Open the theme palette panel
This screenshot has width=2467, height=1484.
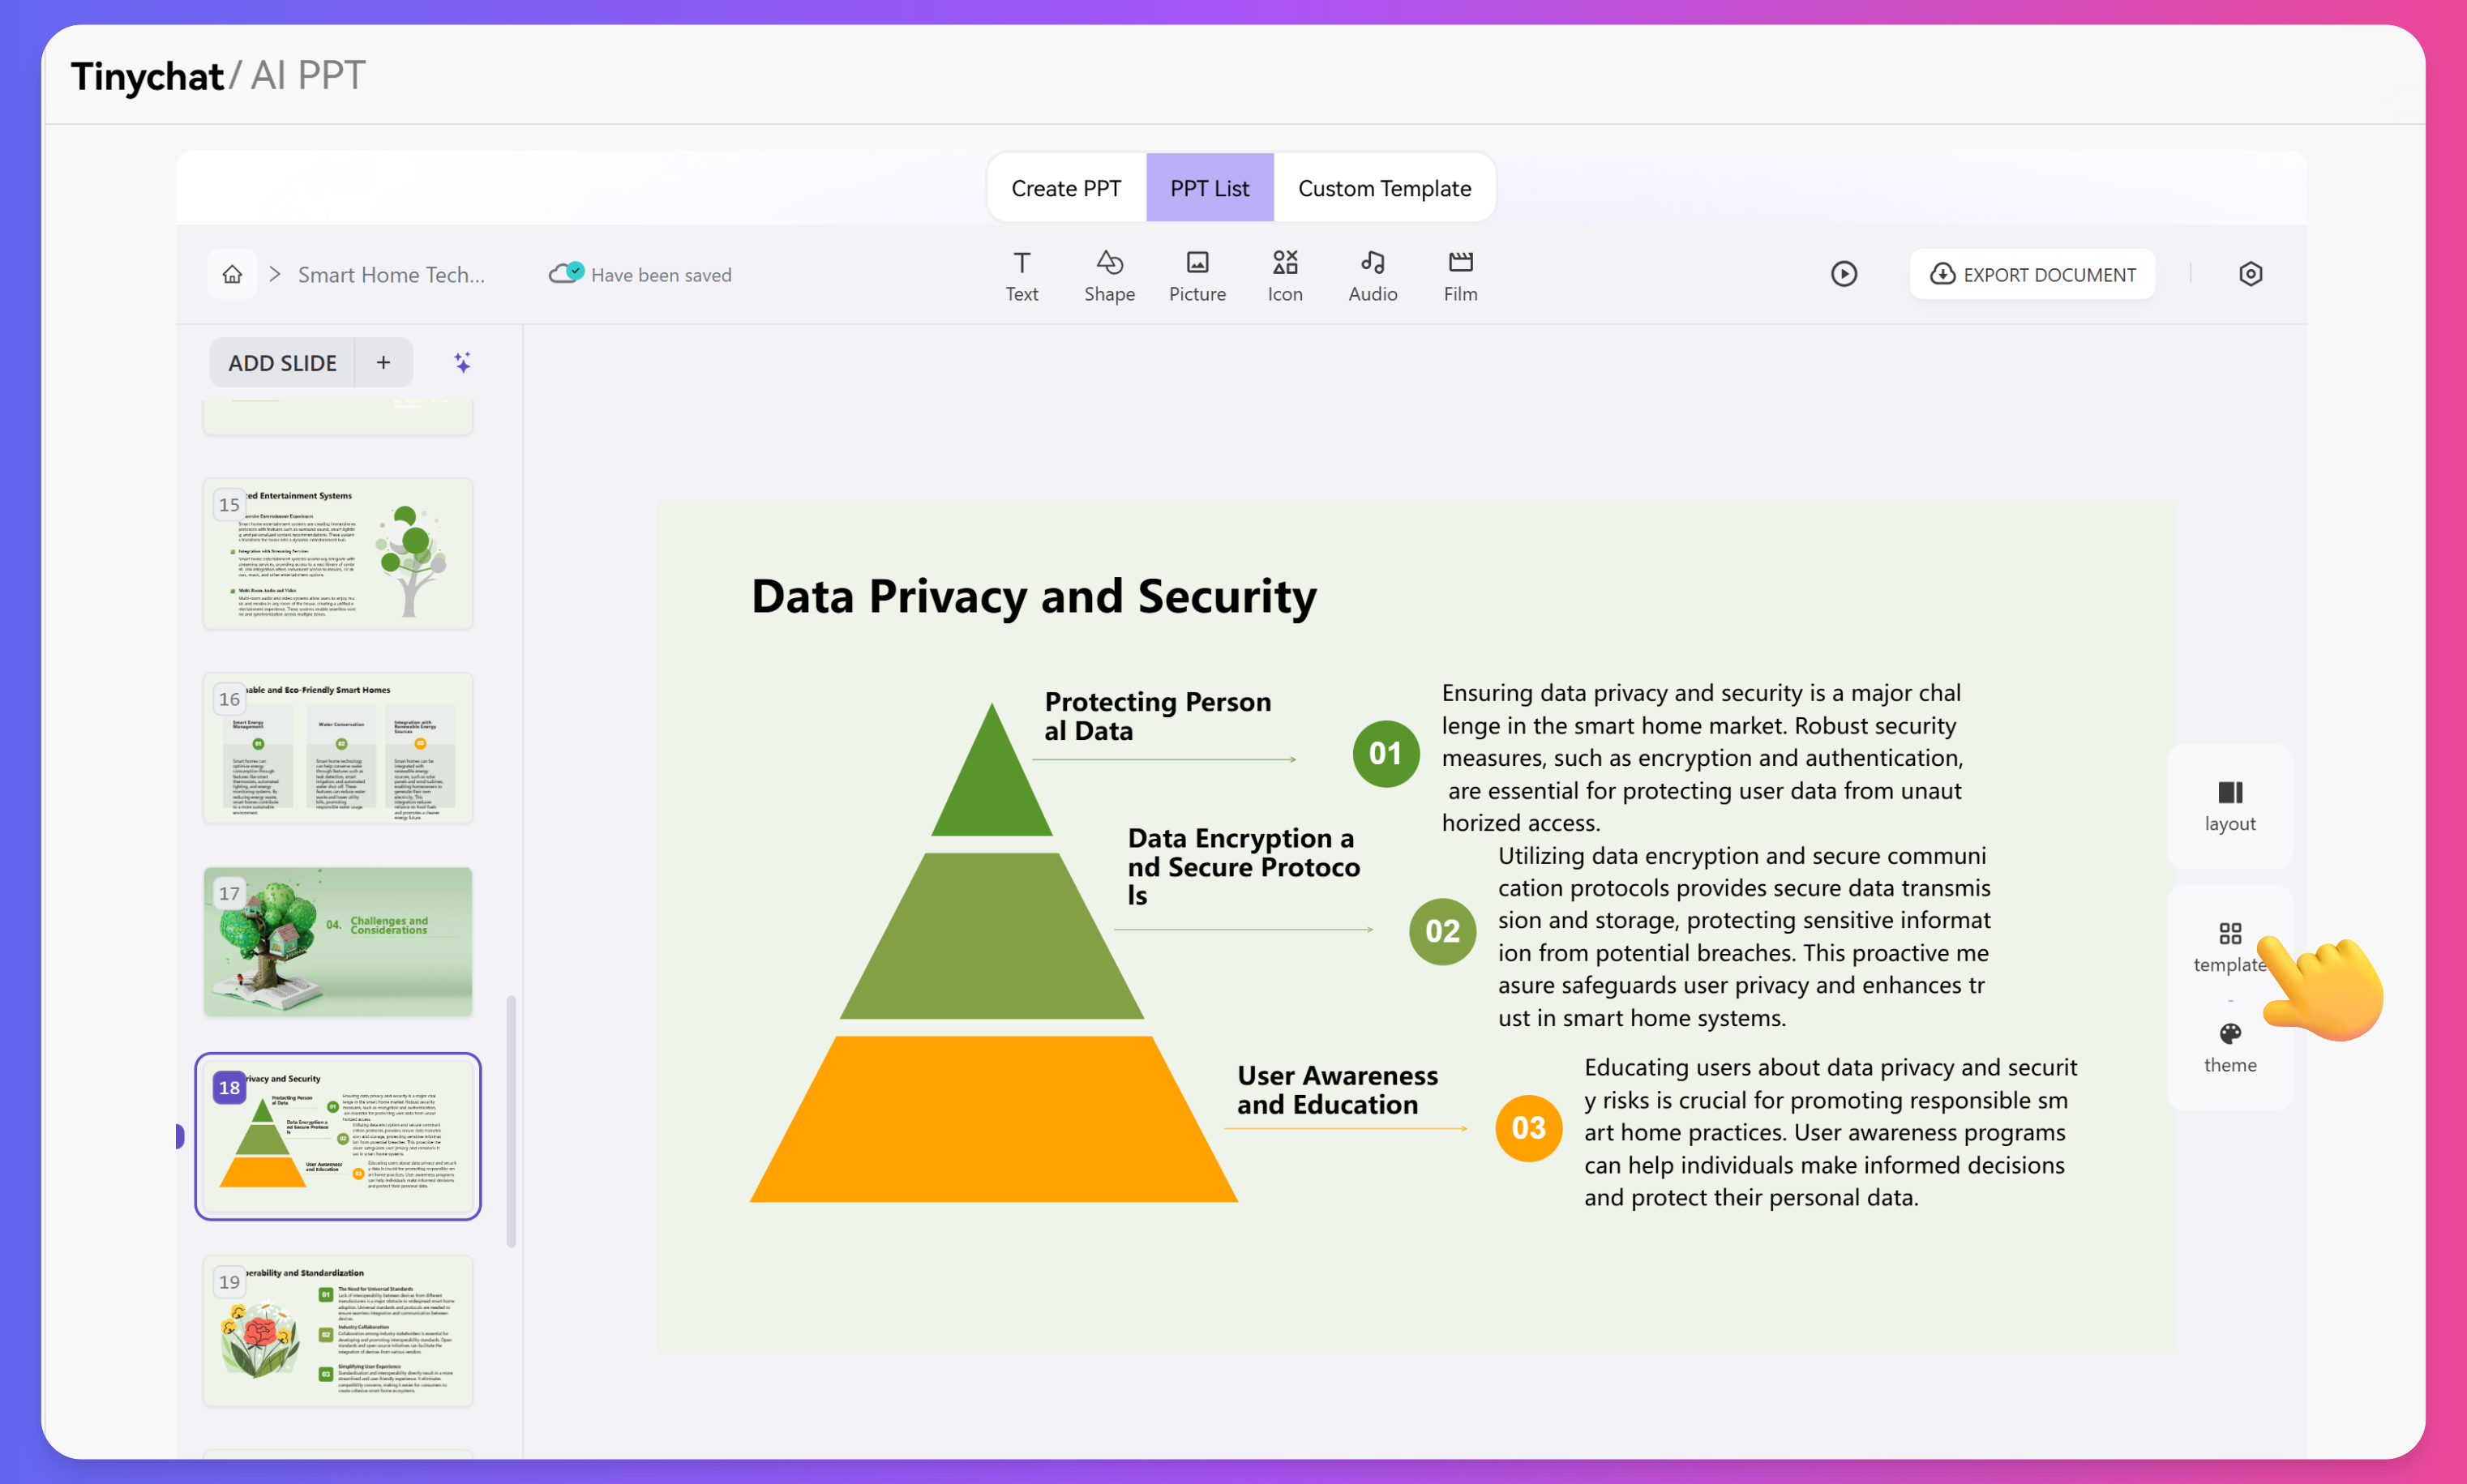(2229, 1048)
